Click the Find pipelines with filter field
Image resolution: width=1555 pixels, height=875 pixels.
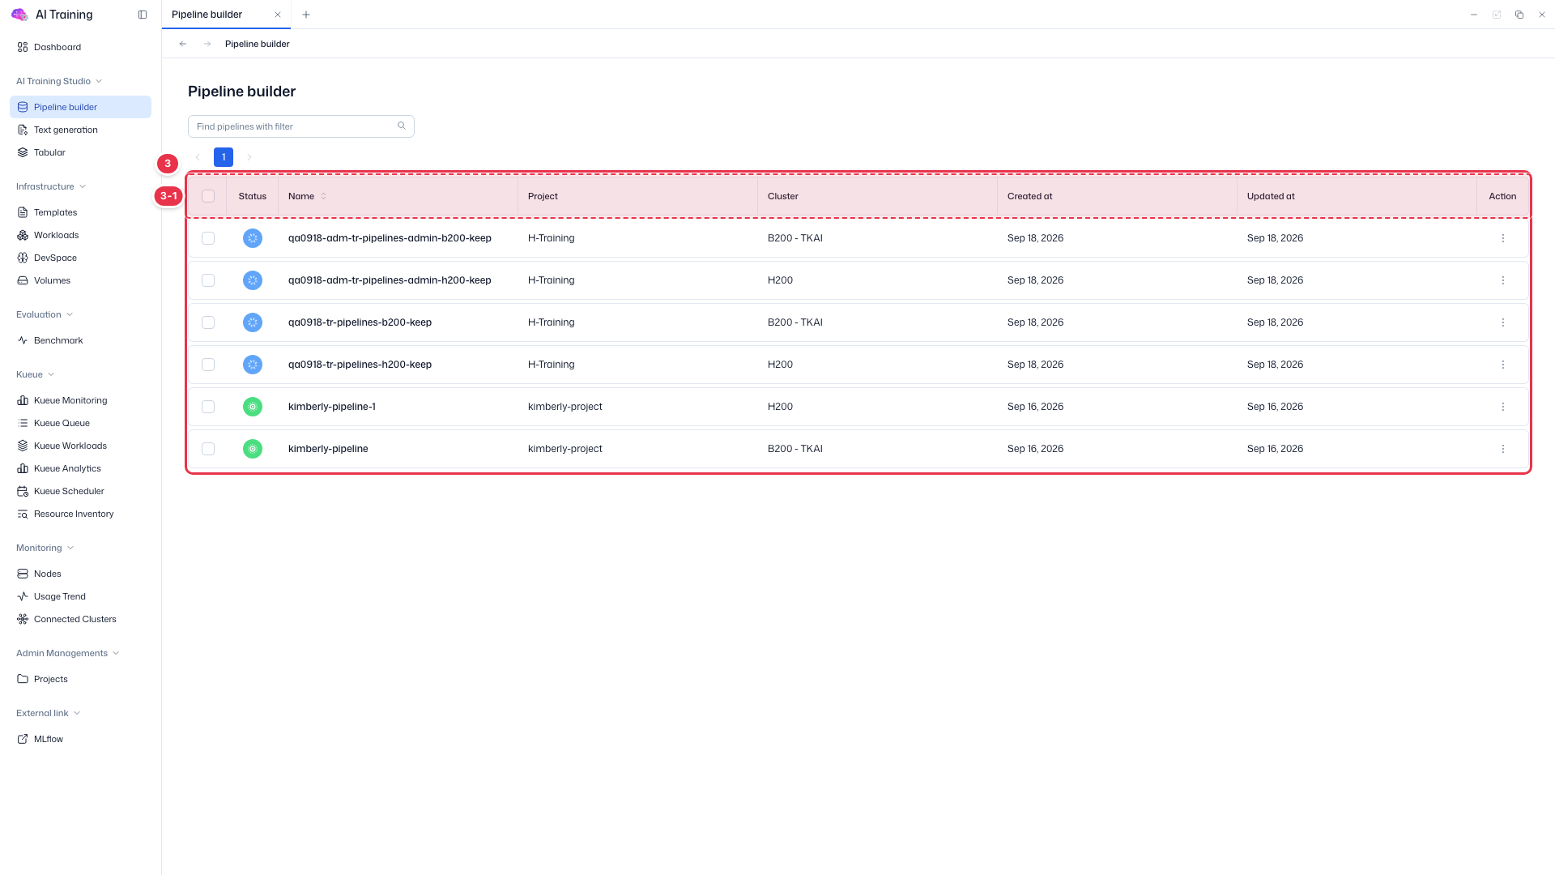point(301,126)
